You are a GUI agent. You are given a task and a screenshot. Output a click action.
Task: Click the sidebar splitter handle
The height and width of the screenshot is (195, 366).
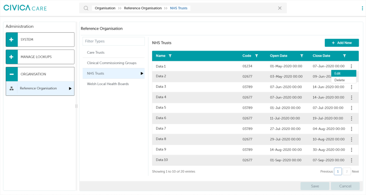76,106
